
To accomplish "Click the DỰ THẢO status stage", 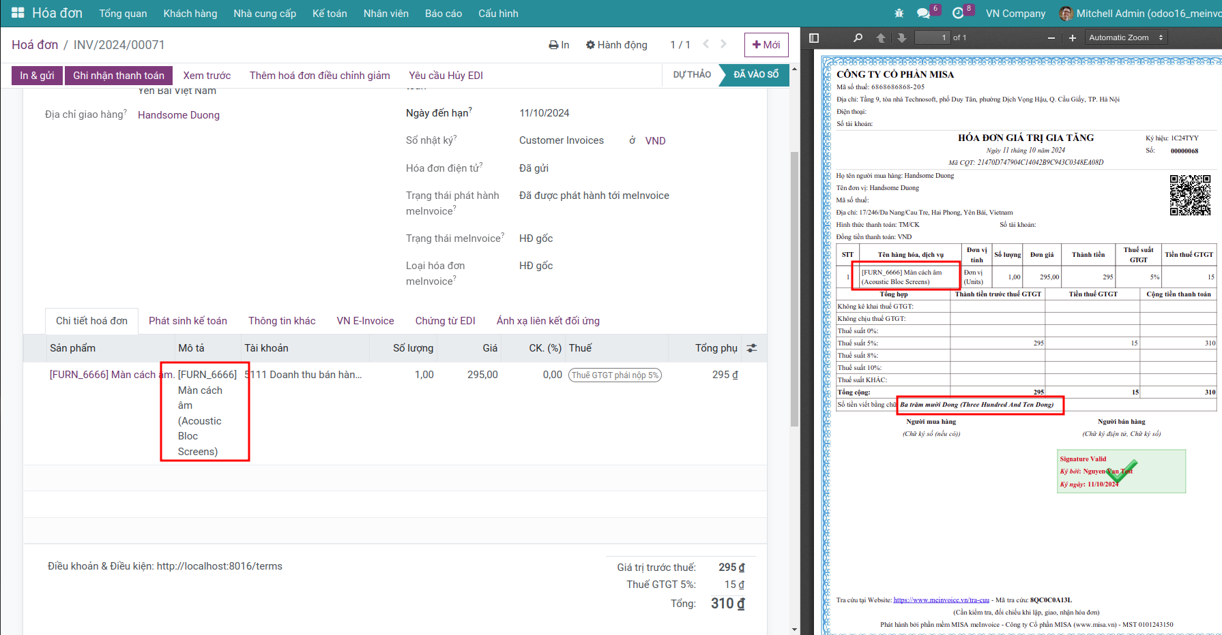I will pyautogui.click(x=692, y=75).
